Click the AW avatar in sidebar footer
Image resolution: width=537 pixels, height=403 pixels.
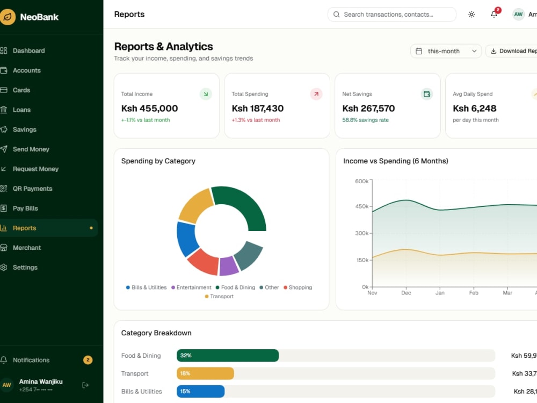[x=7, y=385]
